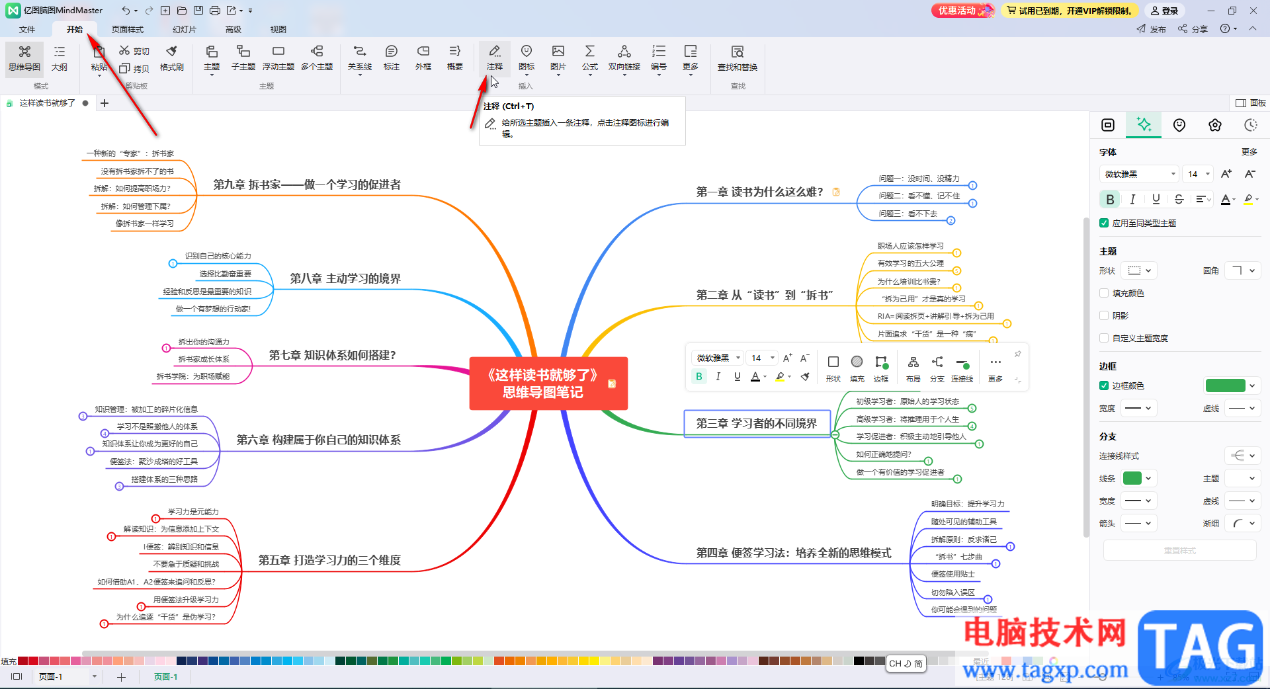Toggle Underline in the side panel
Screen dimensions: 1270x689
(1156, 199)
